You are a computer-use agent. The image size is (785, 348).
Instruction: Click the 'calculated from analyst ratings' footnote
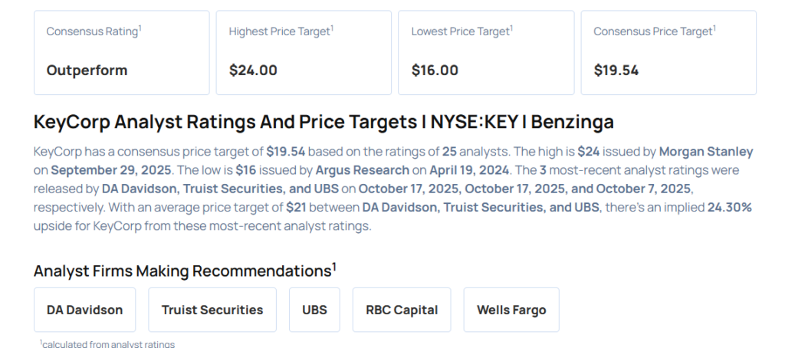pos(107,344)
